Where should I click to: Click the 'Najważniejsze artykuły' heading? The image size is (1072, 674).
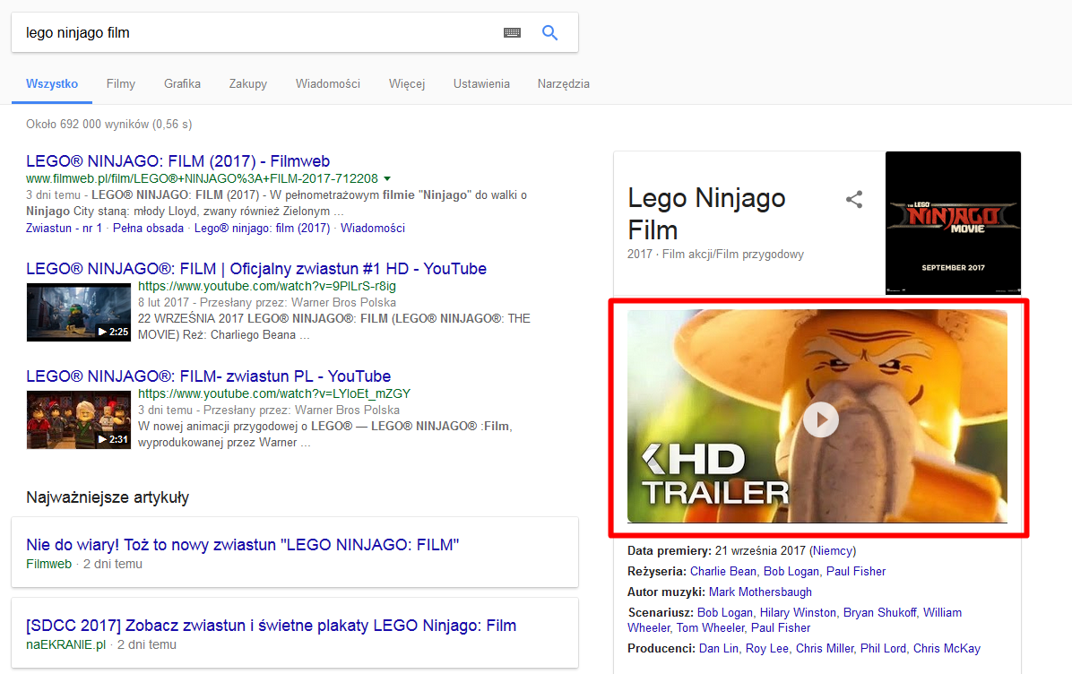pos(108,497)
